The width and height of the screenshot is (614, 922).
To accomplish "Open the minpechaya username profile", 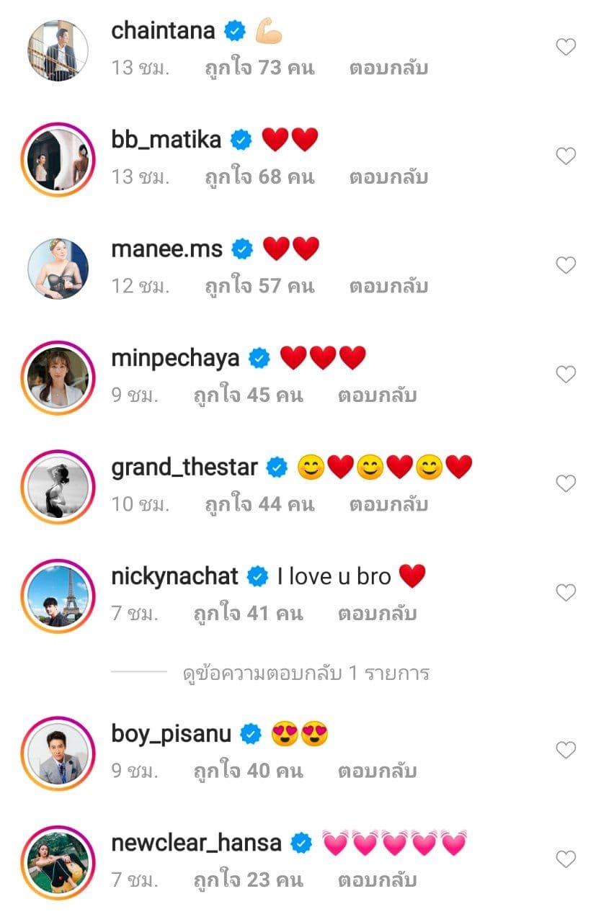I will (x=175, y=358).
